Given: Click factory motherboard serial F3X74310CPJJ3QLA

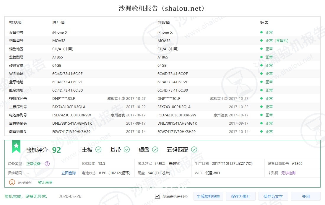Looking at the screenshot, I should pos(69,107).
